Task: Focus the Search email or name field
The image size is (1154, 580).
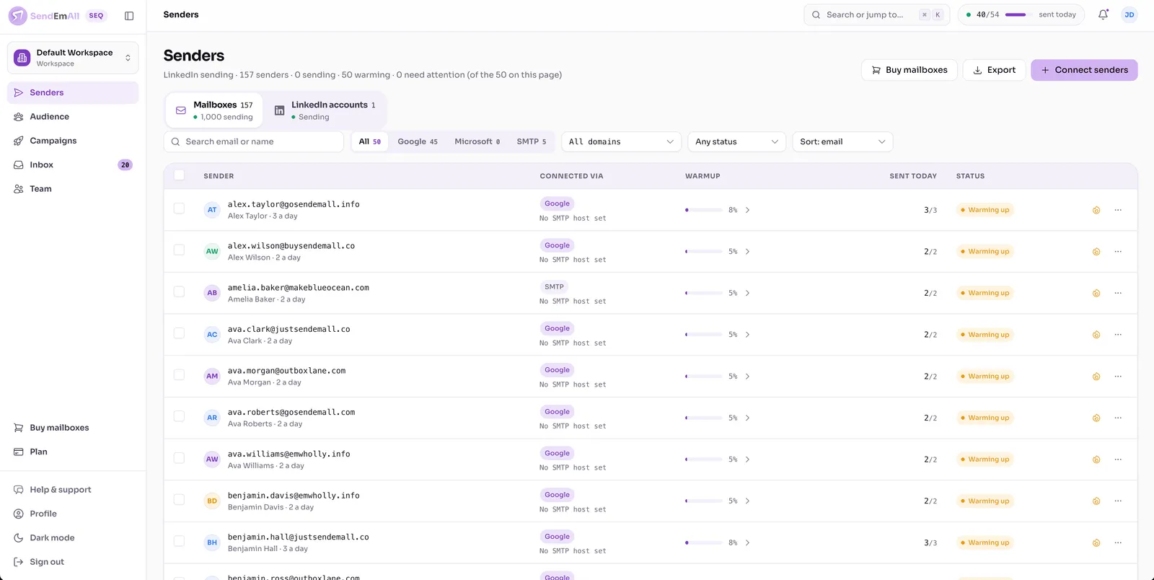Action: pyautogui.click(x=254, y=141)
